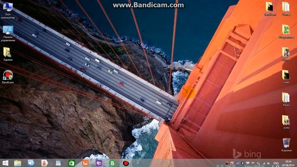Open the orange presentation app in taskbar
The height and width of the screenshot is (167, 297).
pyautogui.click(x=85, y=163)
